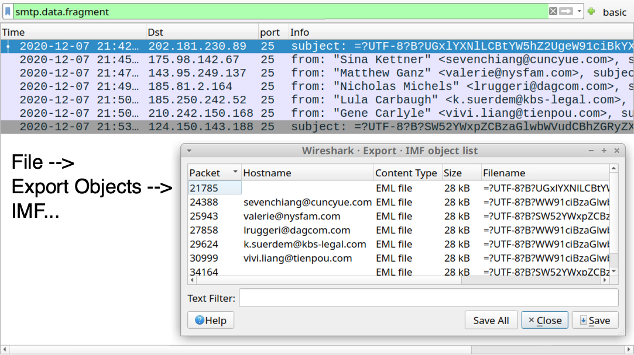Select packet row with Dst 185.81.2.164
This screenshot has height=355, width=634.
[317, 86]
